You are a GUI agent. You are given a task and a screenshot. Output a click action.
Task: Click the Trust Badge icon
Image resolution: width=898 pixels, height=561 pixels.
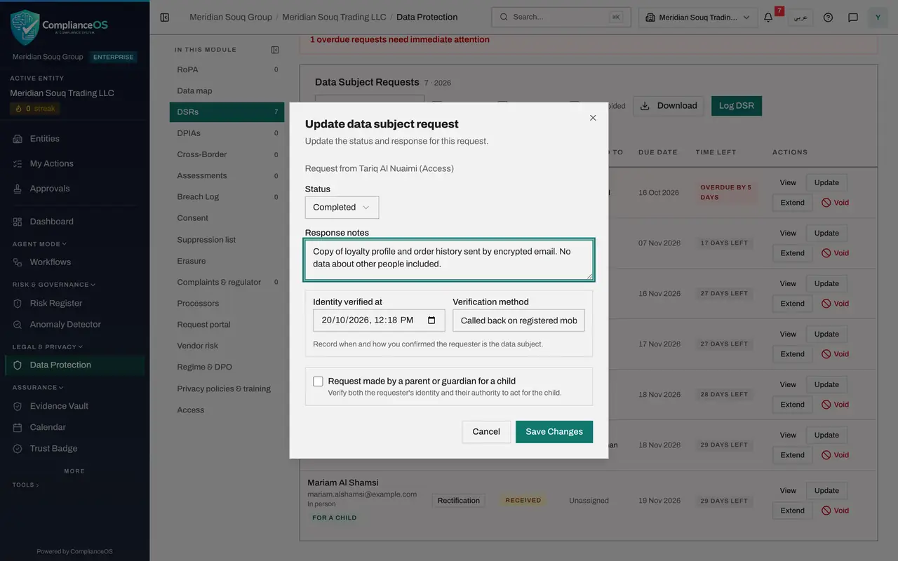pyautogui.click(x=18, y=449)
